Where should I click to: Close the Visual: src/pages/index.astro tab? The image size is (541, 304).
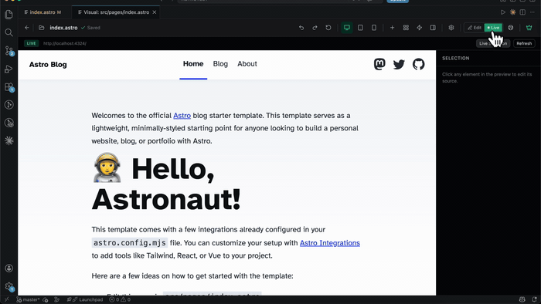155,12
